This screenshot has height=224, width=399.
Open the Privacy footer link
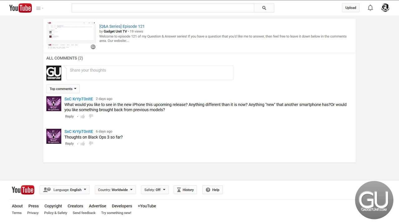click(x=33, y=213)
